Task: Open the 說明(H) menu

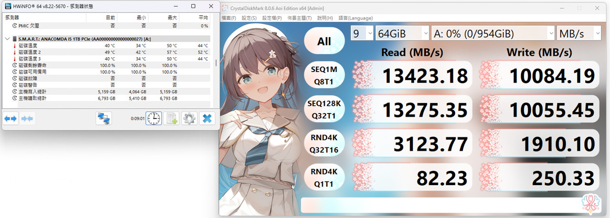Action: coord(325,18)
